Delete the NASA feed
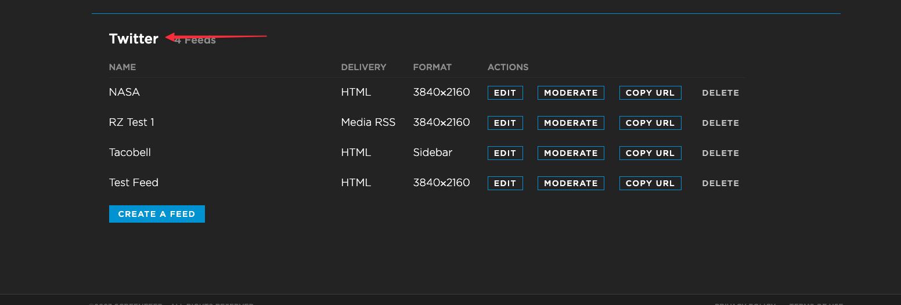901x305 pixels. point(720,93)
